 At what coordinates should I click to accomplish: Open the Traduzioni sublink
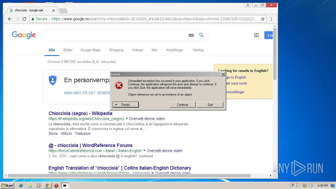click(x=83, y=134)
